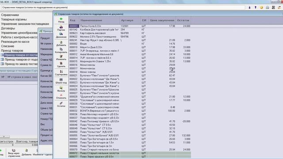The image size is (283, 159).
Task: Open Движение movement tool
Action: point(61,35)
